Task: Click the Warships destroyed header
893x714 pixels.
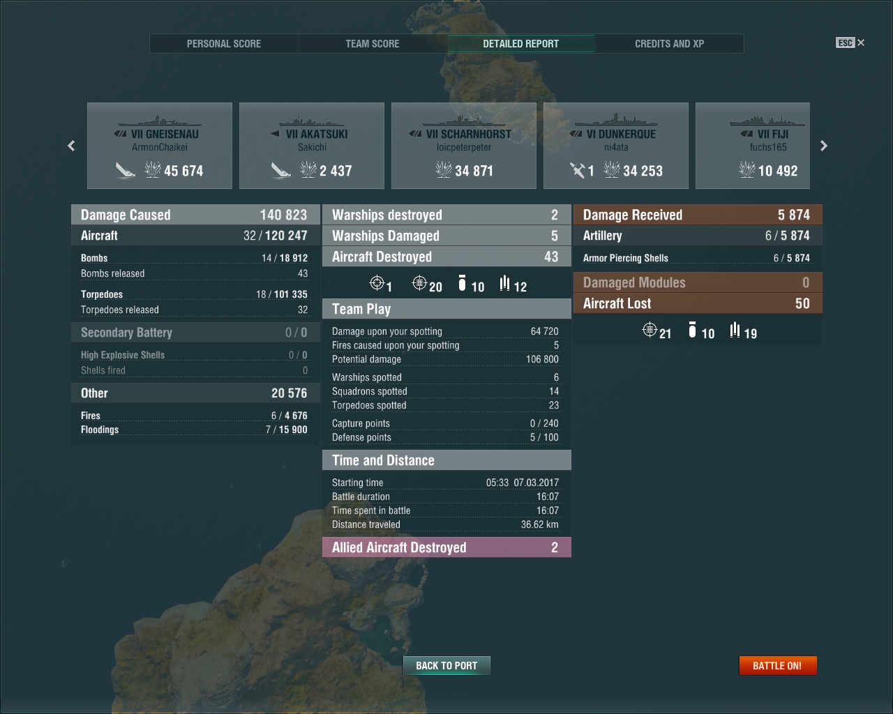Action: (x=446, y=215)
